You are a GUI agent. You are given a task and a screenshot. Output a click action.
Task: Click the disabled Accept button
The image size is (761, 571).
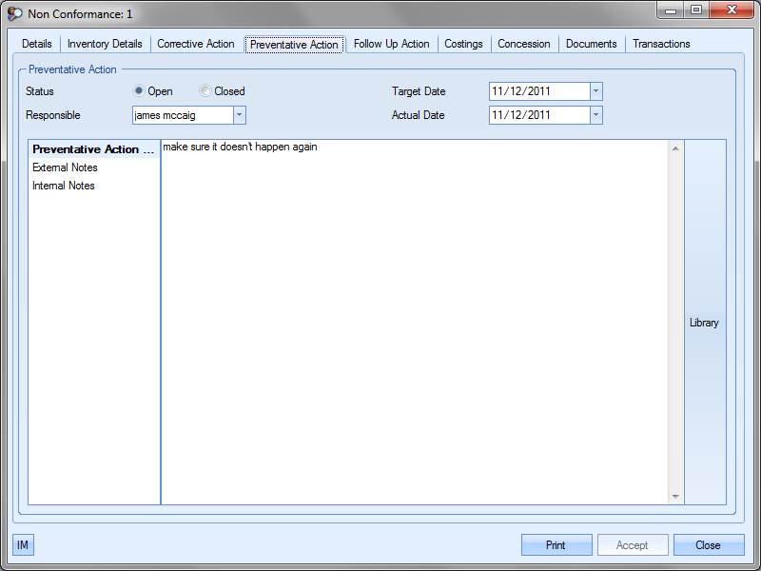click(x=633, y=544)
